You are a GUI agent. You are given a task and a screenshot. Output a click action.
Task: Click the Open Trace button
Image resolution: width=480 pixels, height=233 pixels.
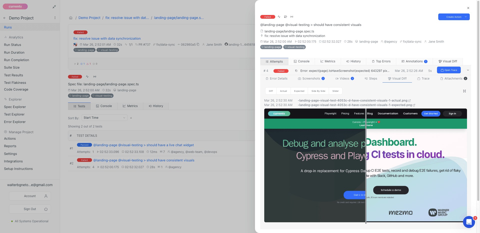point(449,70)
